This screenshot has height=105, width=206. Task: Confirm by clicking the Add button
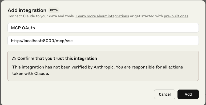188,94
